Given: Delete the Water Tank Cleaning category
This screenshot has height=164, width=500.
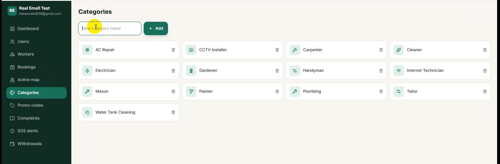Looking at the screenshot, I should [173, 112].
